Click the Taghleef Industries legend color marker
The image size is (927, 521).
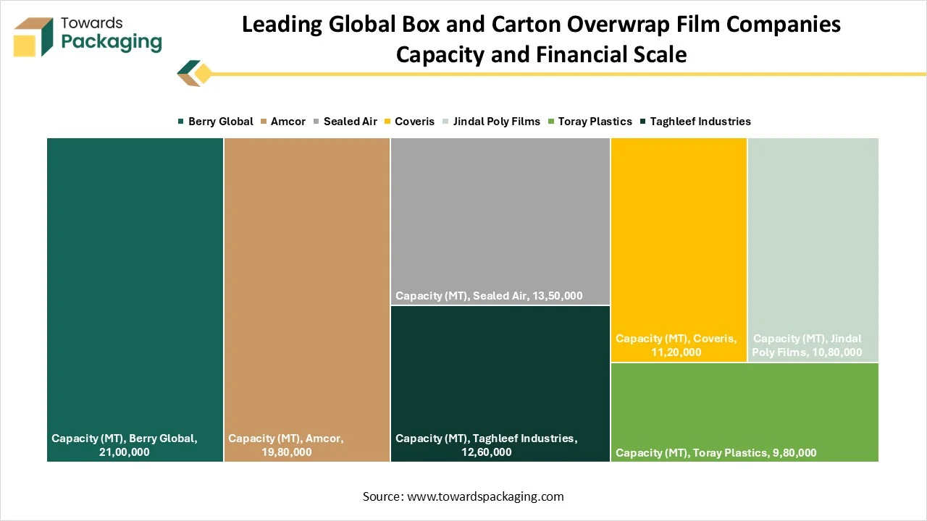tap(643, 122)
